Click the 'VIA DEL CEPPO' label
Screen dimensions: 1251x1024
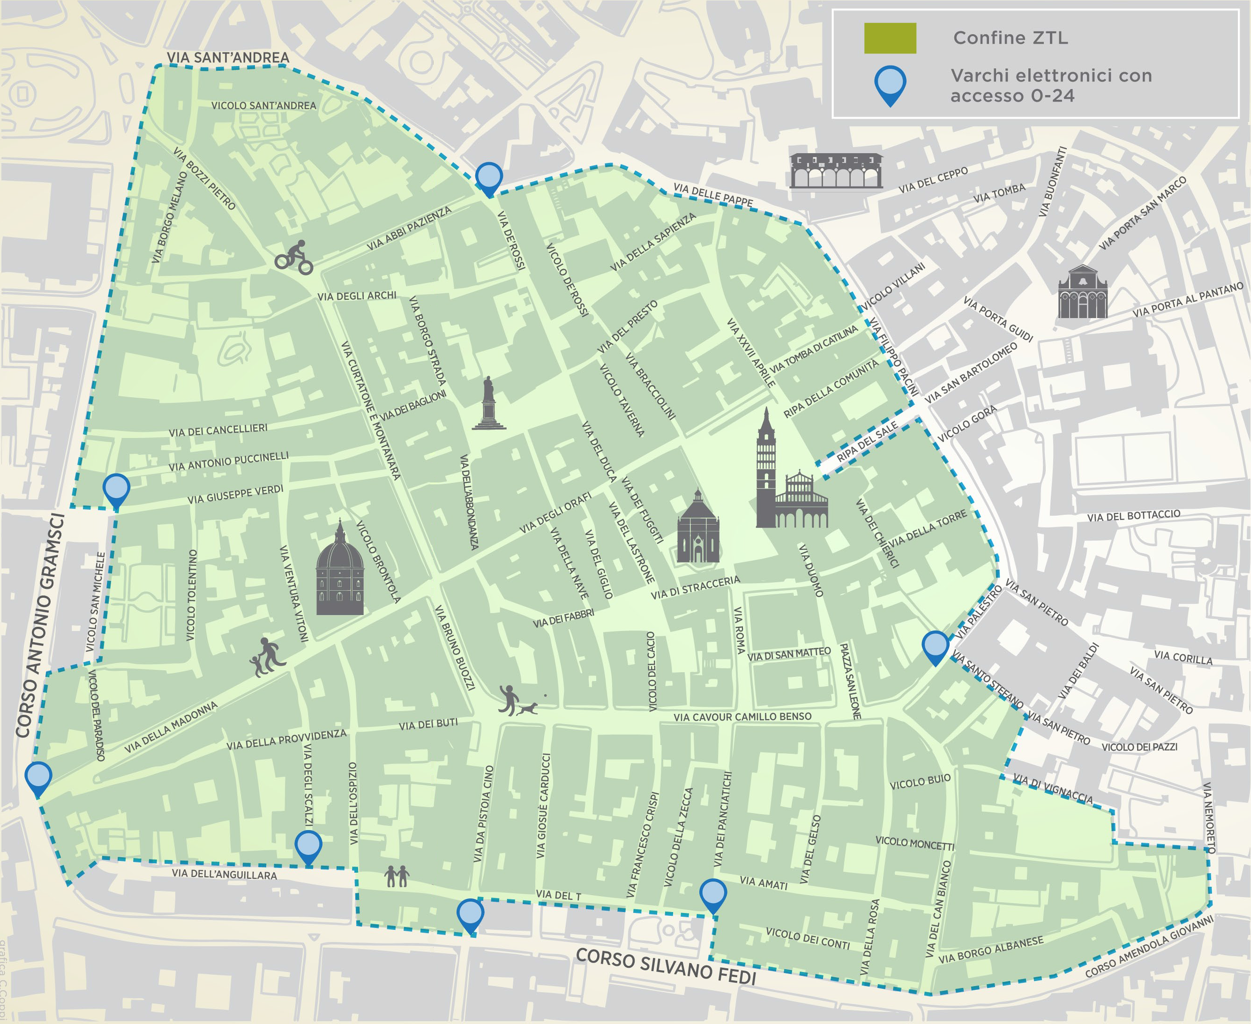click(934, 180)
